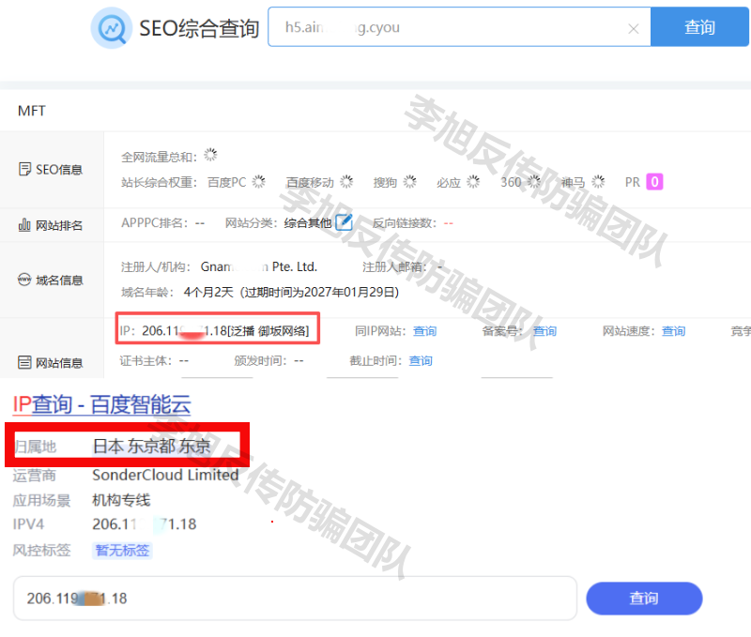Click the 机构专线 usage scenario value
The width and height of the screenshot is (751, 637).
click(x=121, y=500)
